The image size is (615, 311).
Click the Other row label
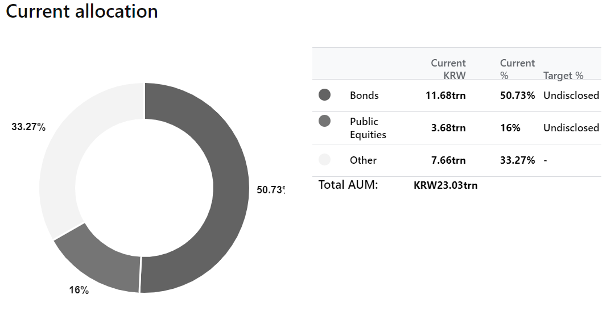[363, 160]
